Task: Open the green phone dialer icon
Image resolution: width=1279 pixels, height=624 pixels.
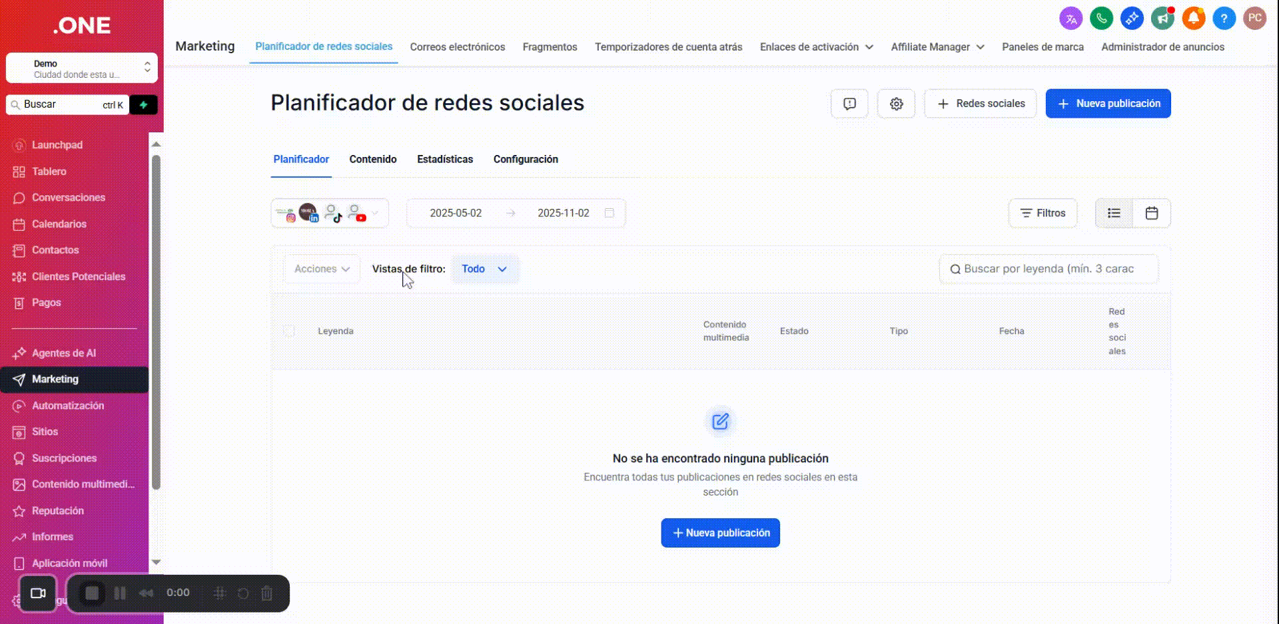Action: coord(1102,19)
